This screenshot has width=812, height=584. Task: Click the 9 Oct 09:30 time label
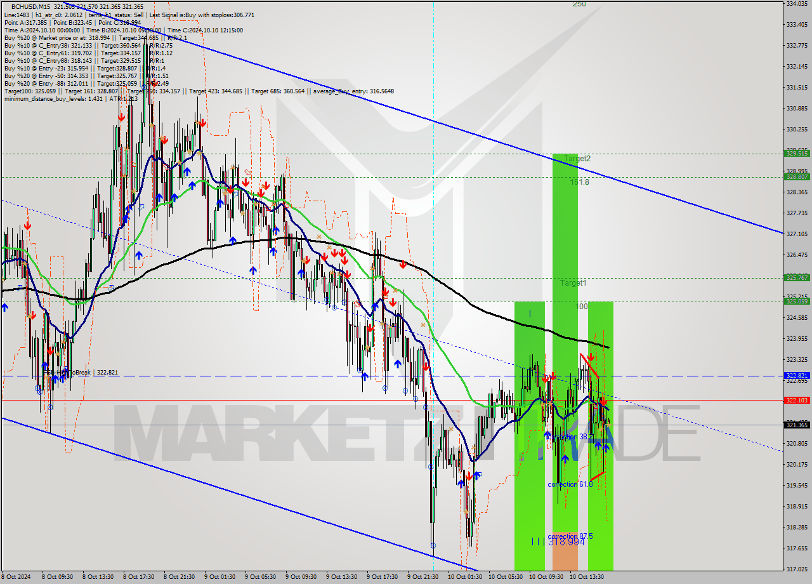301,577
